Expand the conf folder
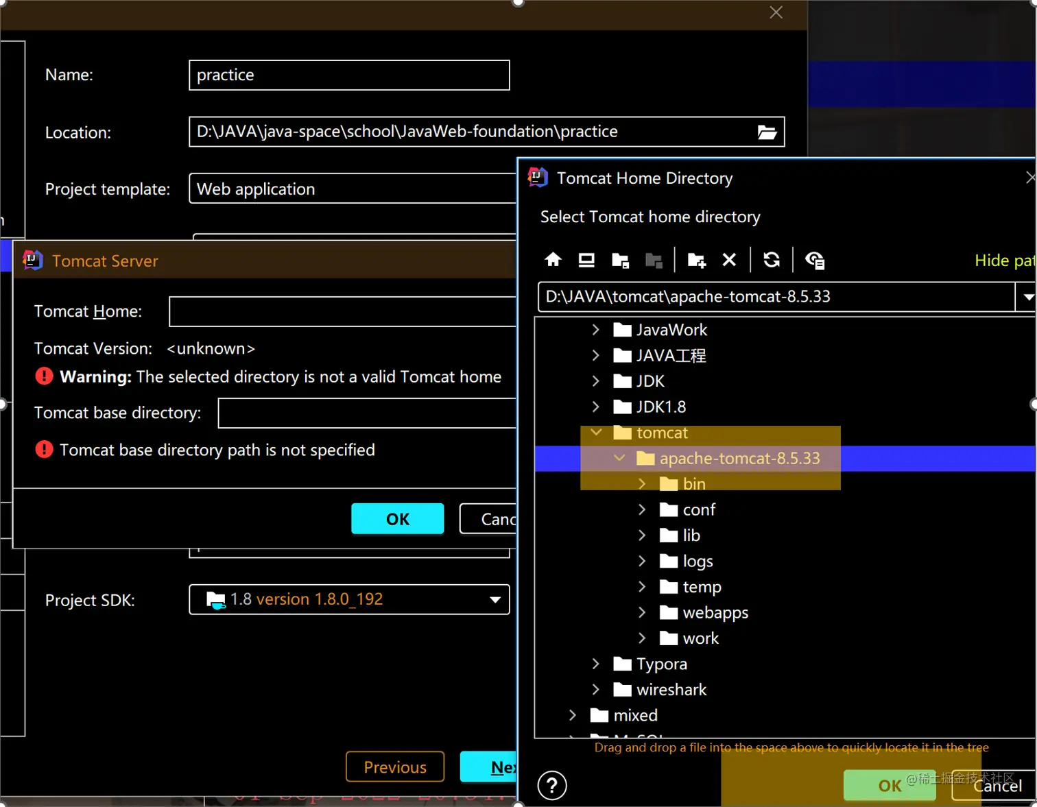Viewport: 1037px width, 807px height. (642, 509)
